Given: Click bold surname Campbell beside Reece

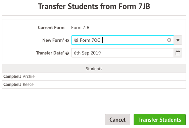Looking at the screenshot, I should tap(12, 85).
